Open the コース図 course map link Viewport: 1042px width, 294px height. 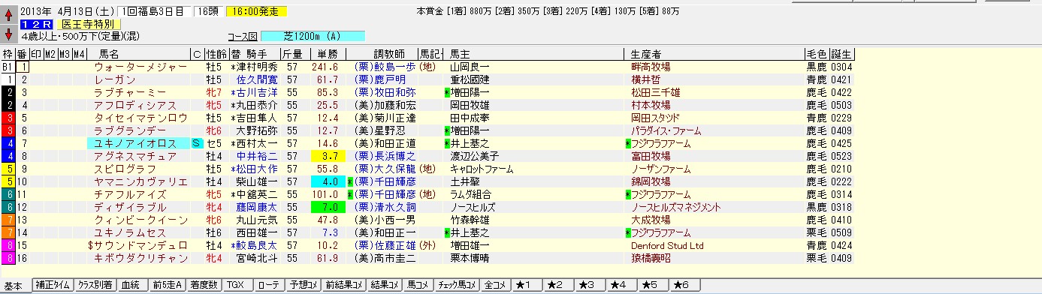coord(242,36)
